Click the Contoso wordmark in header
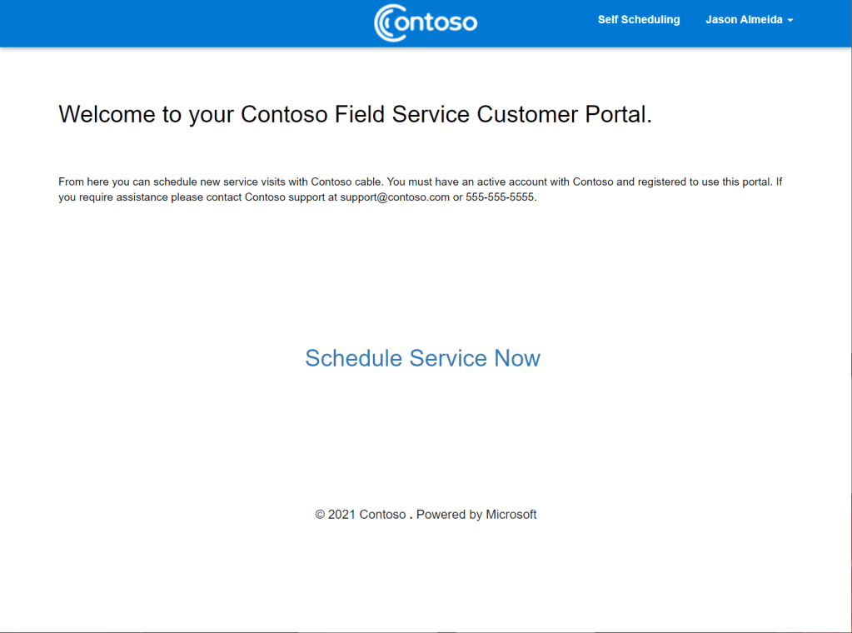 [x=436, y=22]
